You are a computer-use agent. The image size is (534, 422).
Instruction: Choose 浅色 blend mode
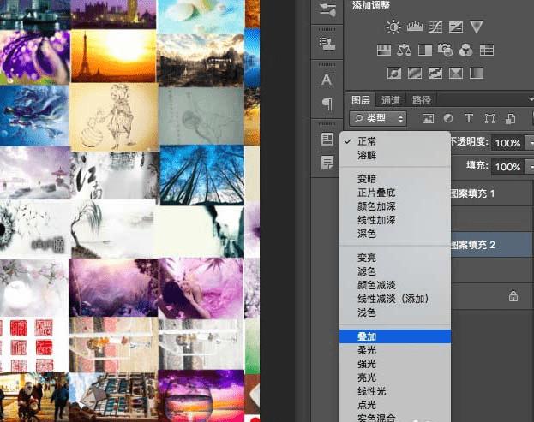click(395, 312)
